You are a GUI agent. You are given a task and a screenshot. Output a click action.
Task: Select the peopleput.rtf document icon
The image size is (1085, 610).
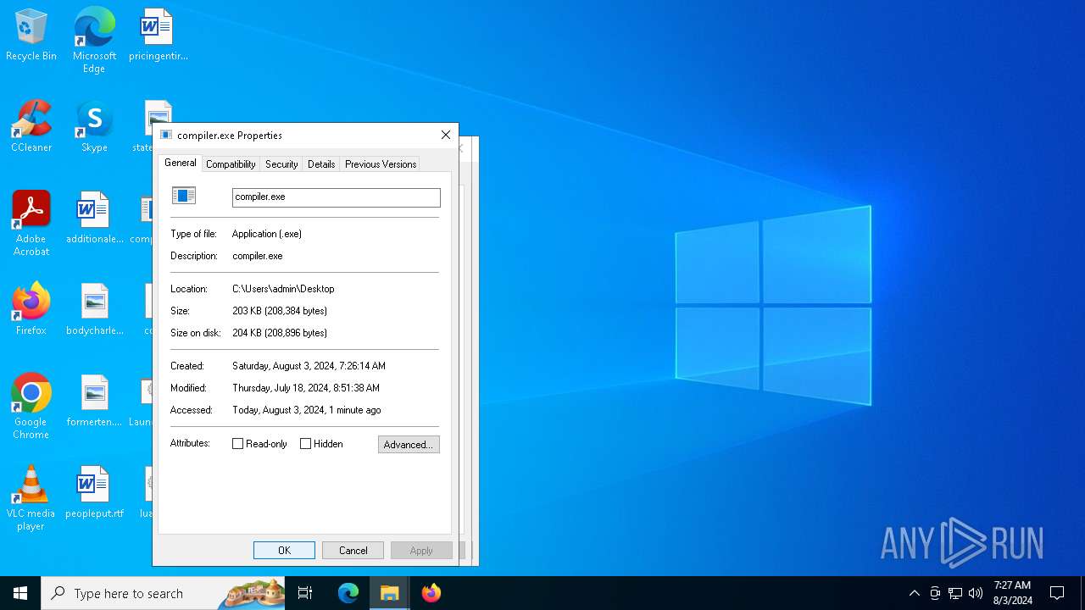tap(94, 493)
